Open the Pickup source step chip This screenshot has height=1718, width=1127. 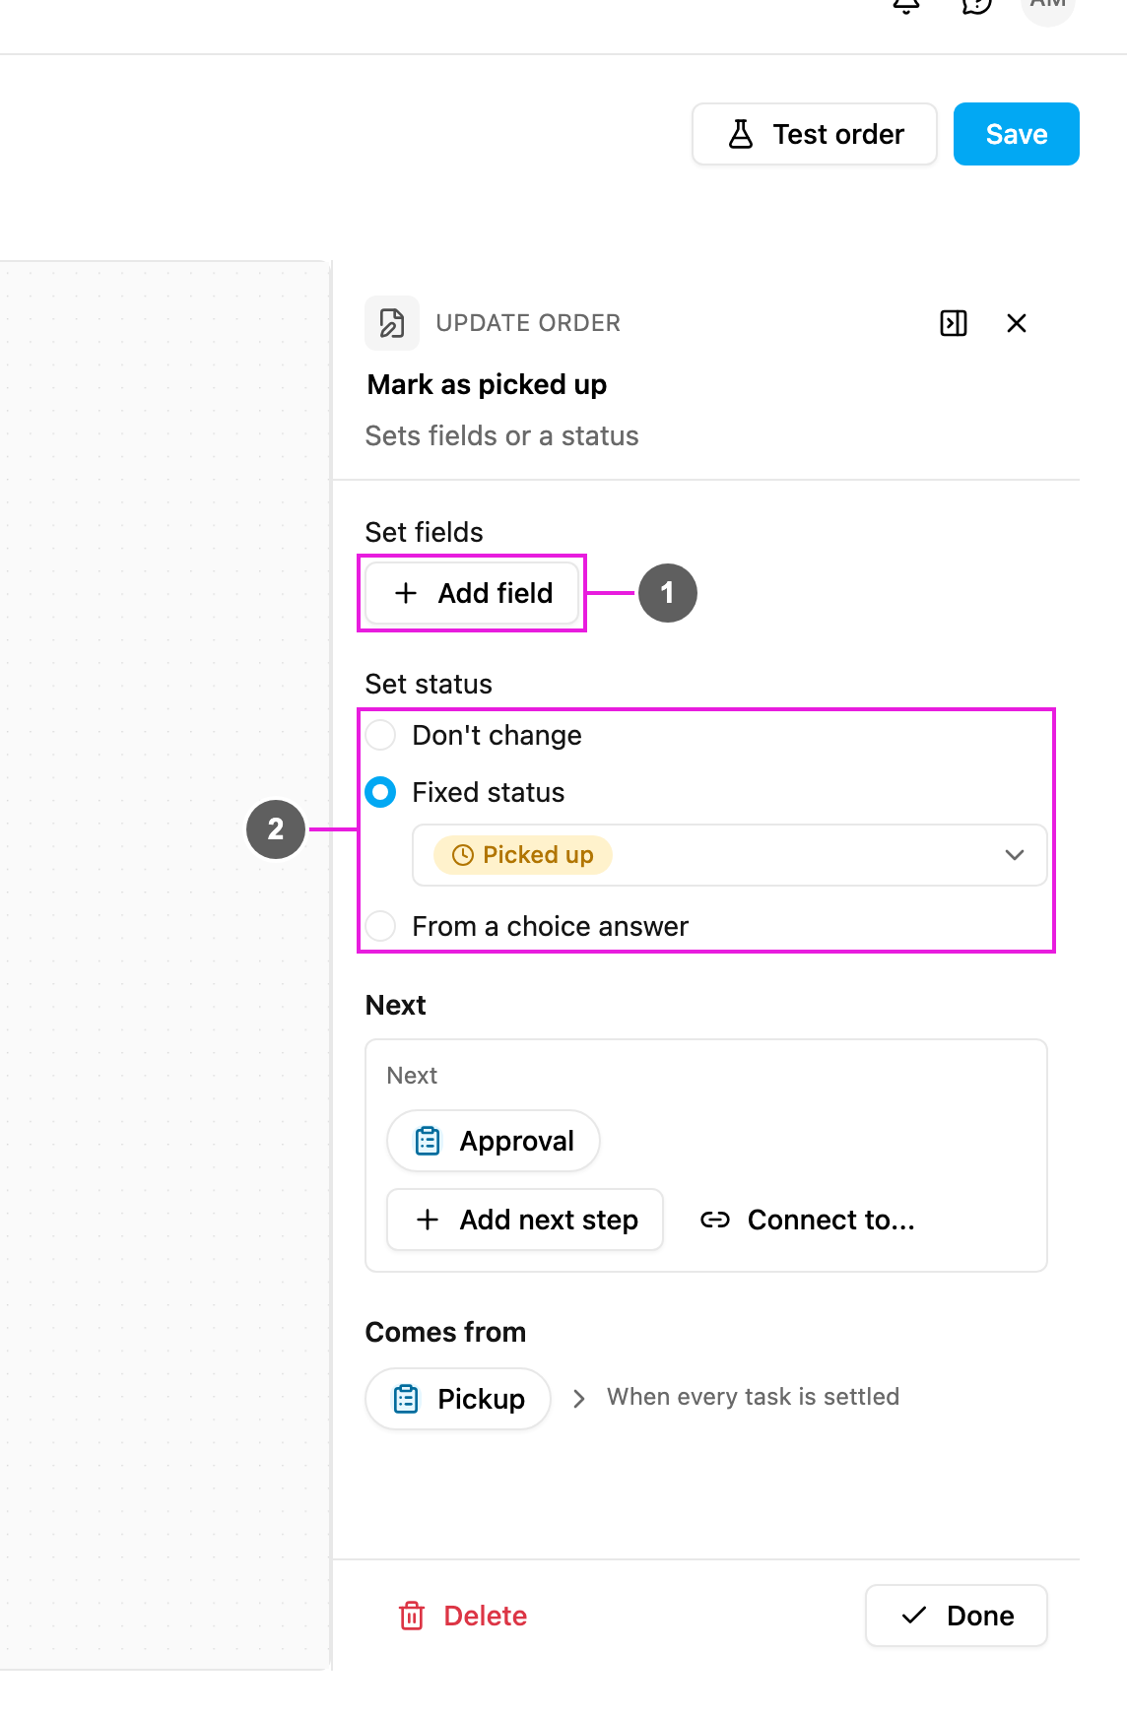(x=458, y=1399)
